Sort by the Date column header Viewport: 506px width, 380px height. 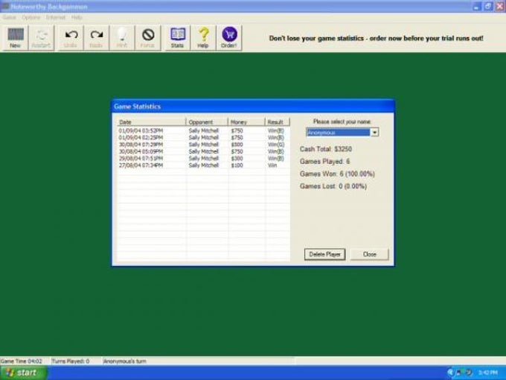151,121
